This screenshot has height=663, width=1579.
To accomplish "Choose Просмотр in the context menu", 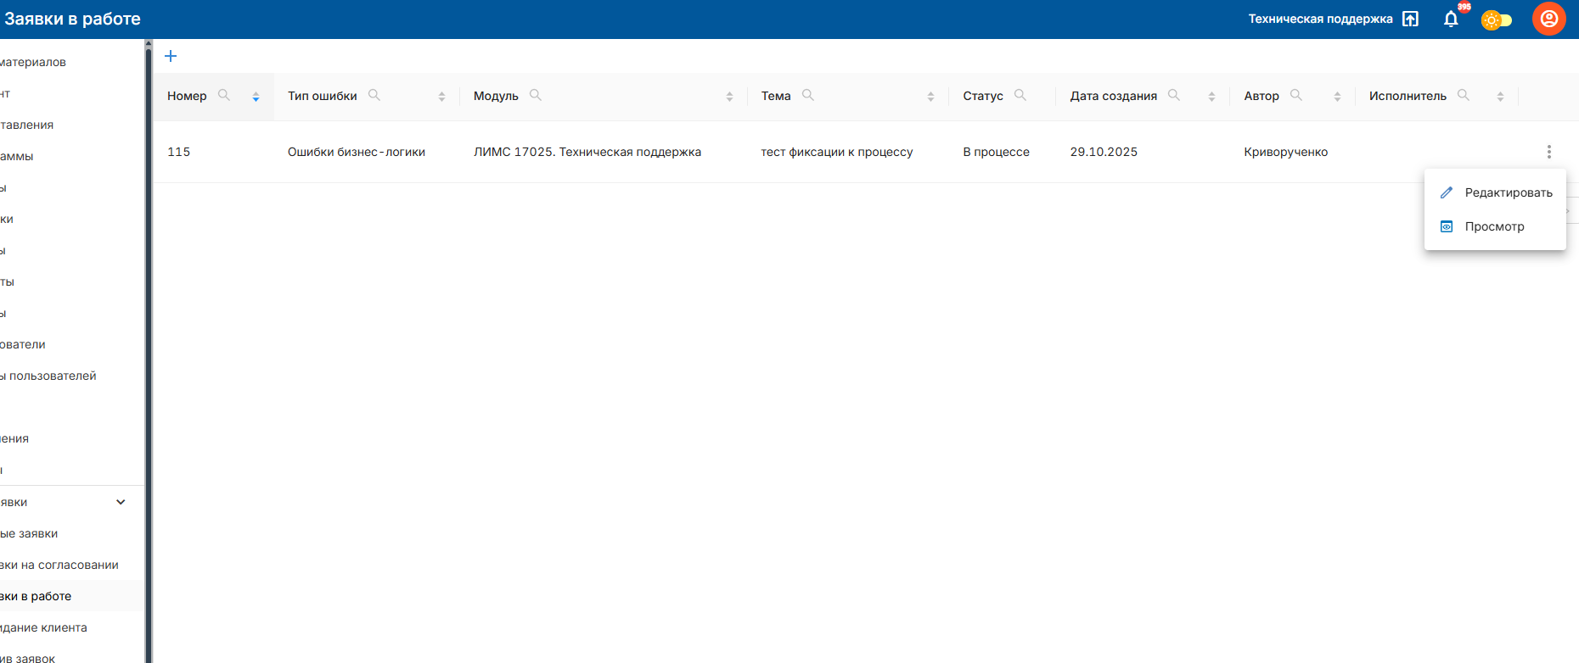I will 1494,226.
